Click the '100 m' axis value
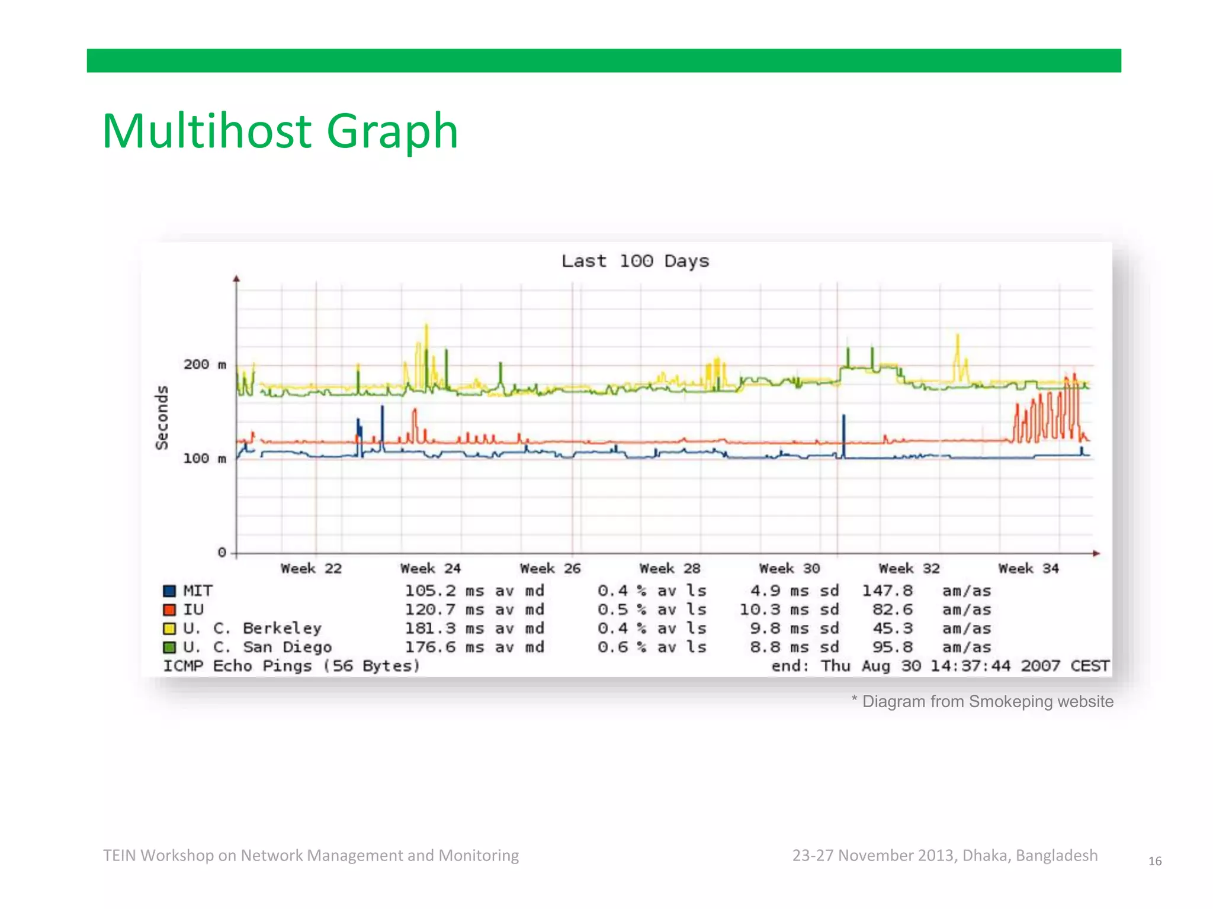Screen dimensions: 1213x909 [205, 458]
